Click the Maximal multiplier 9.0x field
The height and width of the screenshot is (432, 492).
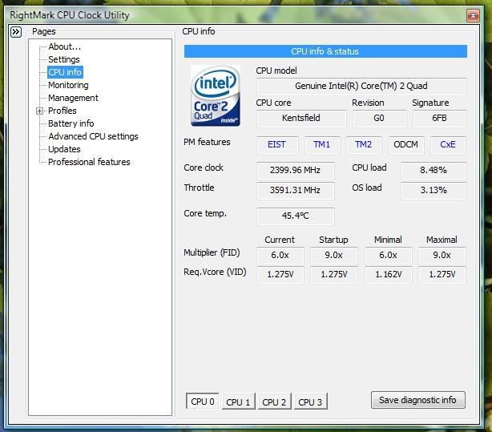pyautogui.click(x=442, y=256)
